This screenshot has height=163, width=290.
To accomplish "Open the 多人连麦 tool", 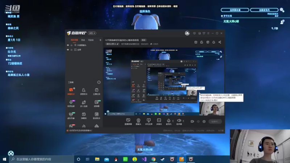I will coord(84,104).
